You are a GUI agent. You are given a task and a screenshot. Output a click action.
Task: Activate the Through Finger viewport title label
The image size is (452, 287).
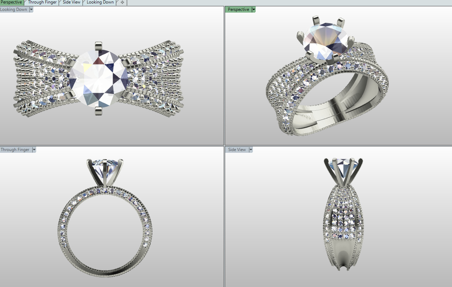pyautogui.click(x=15, y=150)
